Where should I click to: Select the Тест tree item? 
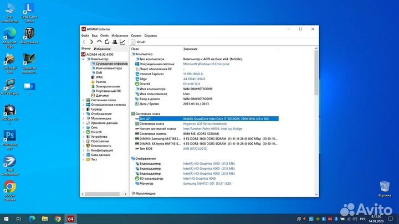[91, 159]
